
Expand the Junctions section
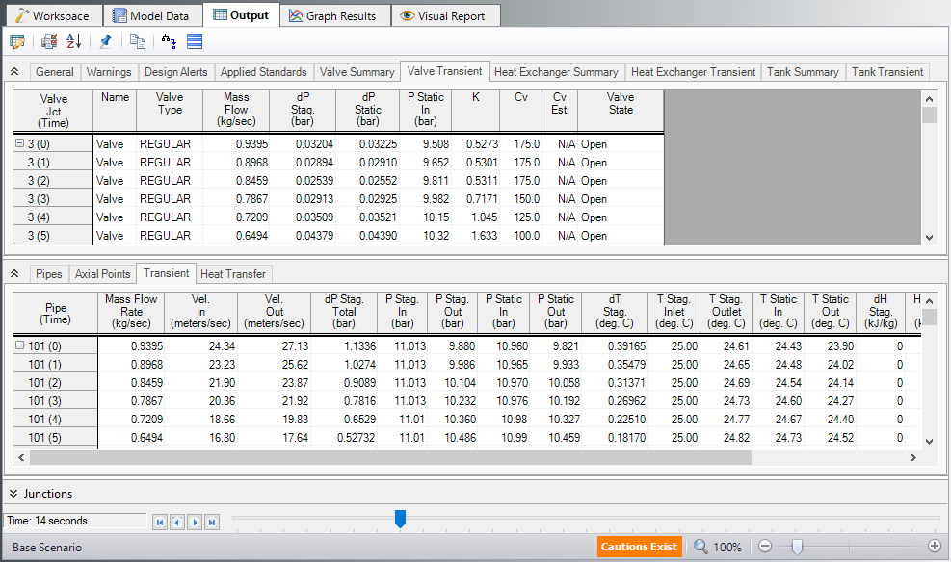click(x=13, y=494)
